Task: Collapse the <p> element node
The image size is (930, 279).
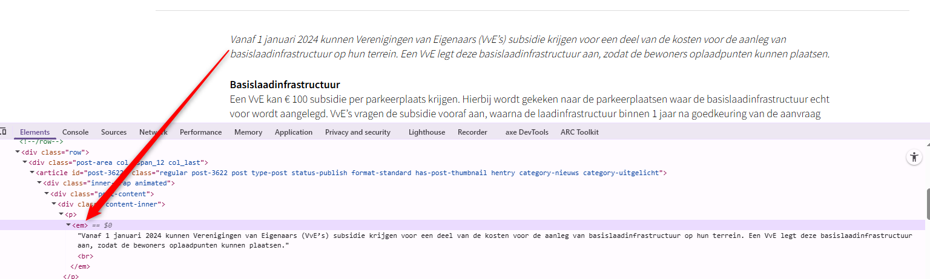Action: [x=61, y=214]
